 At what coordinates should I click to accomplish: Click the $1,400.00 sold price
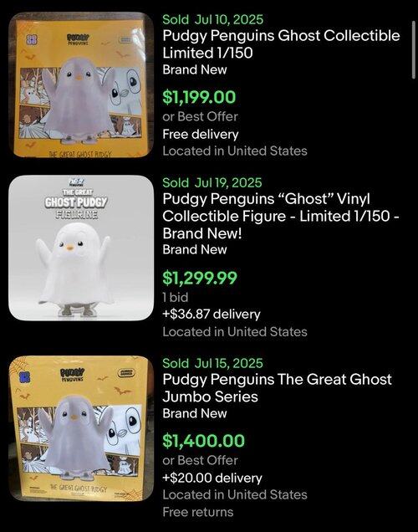[203, 441]
